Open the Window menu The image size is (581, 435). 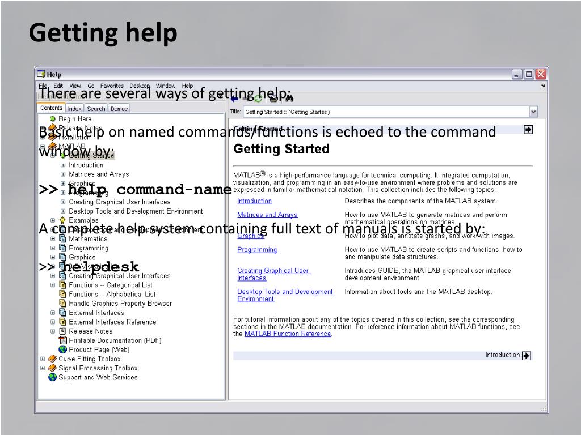point(166,86)
